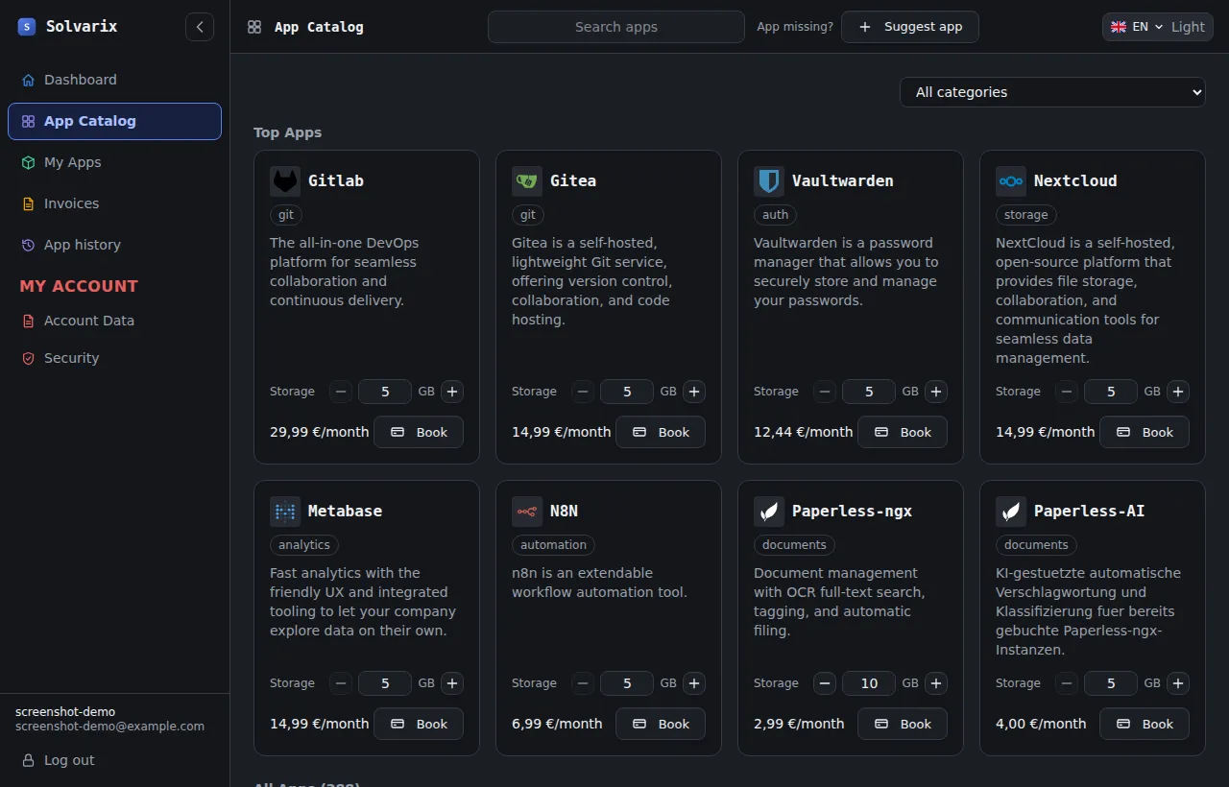
Task: Open Account Data settings
Action: click(114, 321)
